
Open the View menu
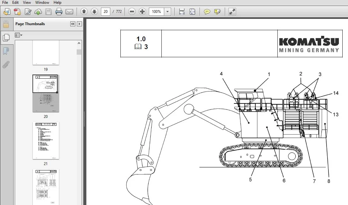[x=27, y=3]
